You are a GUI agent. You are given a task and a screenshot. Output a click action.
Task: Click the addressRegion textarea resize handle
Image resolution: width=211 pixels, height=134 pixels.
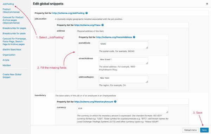coord(147,82)
